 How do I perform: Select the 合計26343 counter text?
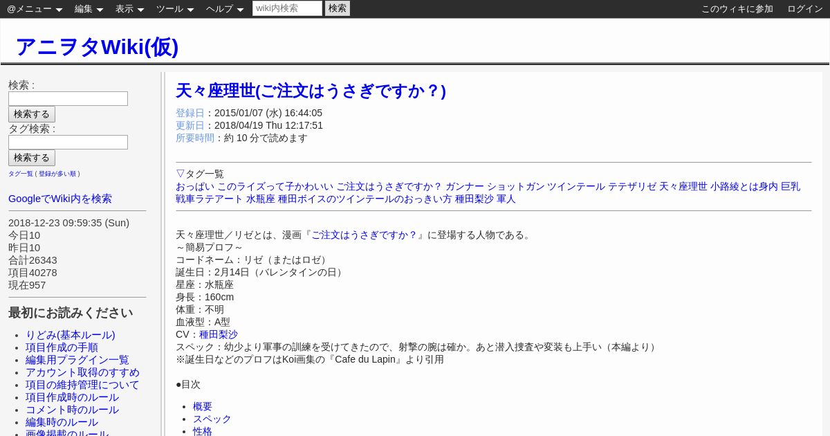[33, 260]
